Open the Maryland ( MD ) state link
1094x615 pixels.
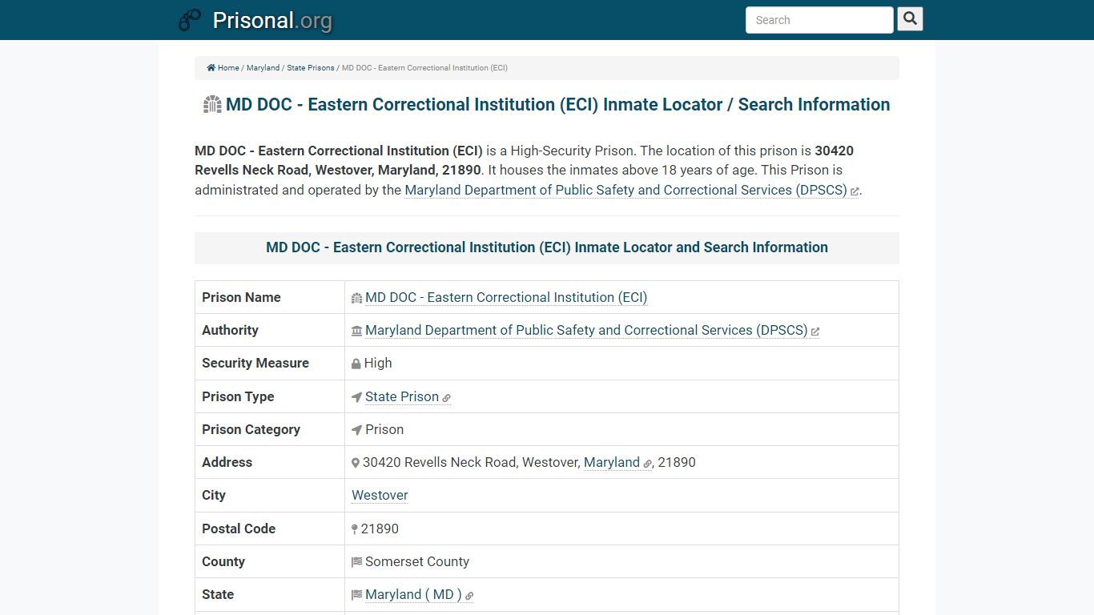pyautogui.click(x=413, y=594)
